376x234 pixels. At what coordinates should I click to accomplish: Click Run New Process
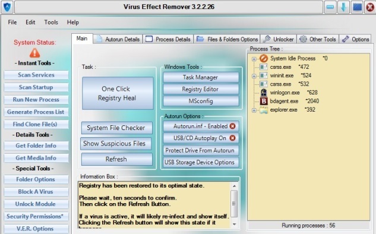[x=36, y=100]
